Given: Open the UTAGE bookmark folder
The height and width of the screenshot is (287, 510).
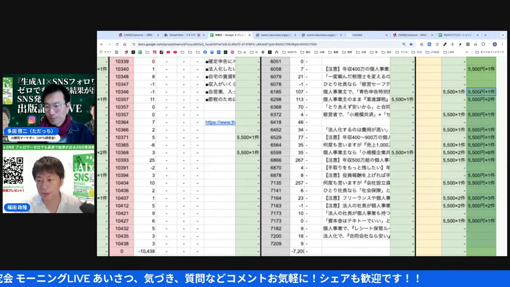Looking at the screenshot, I should (x=432, y=52).
